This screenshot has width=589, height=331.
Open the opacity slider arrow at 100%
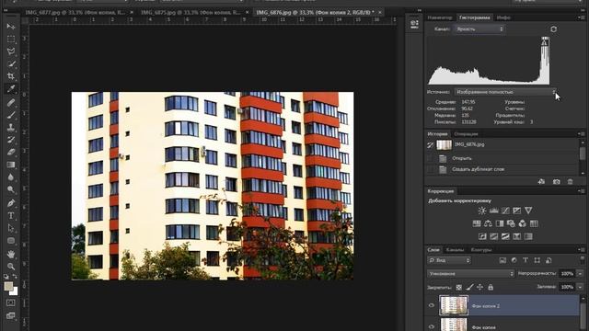coord(581,274)
